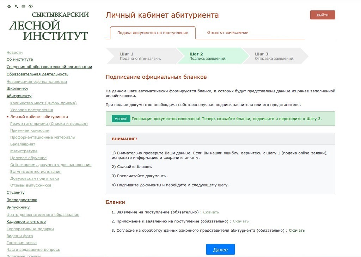The width and height of the screenshot is (361, 257).
Task: Expand the Студенту menu section
Action: (16, 192)
